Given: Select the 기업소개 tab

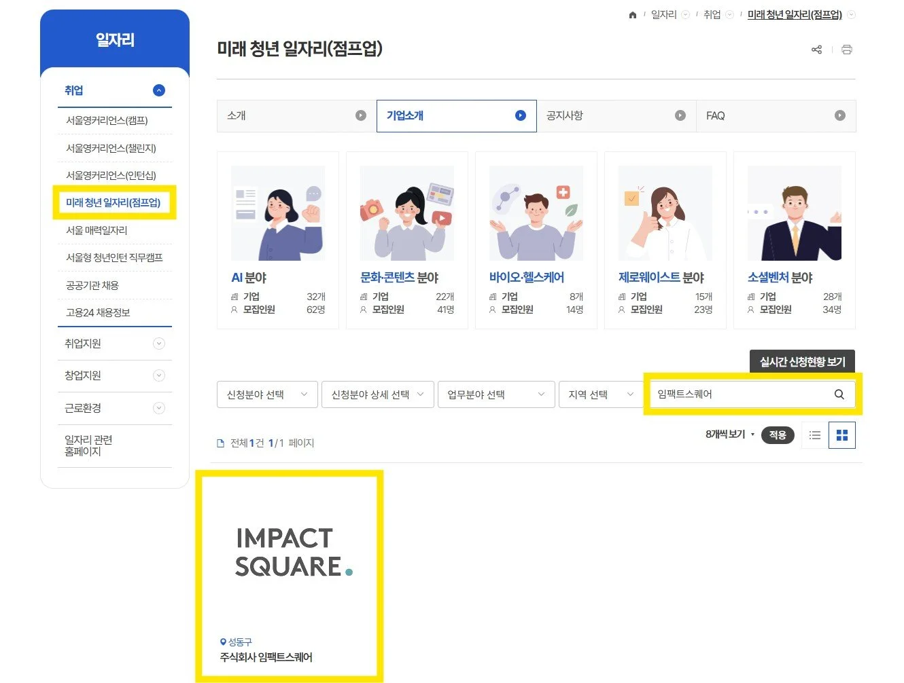Looking at the screenshot, I should point(457,116).
